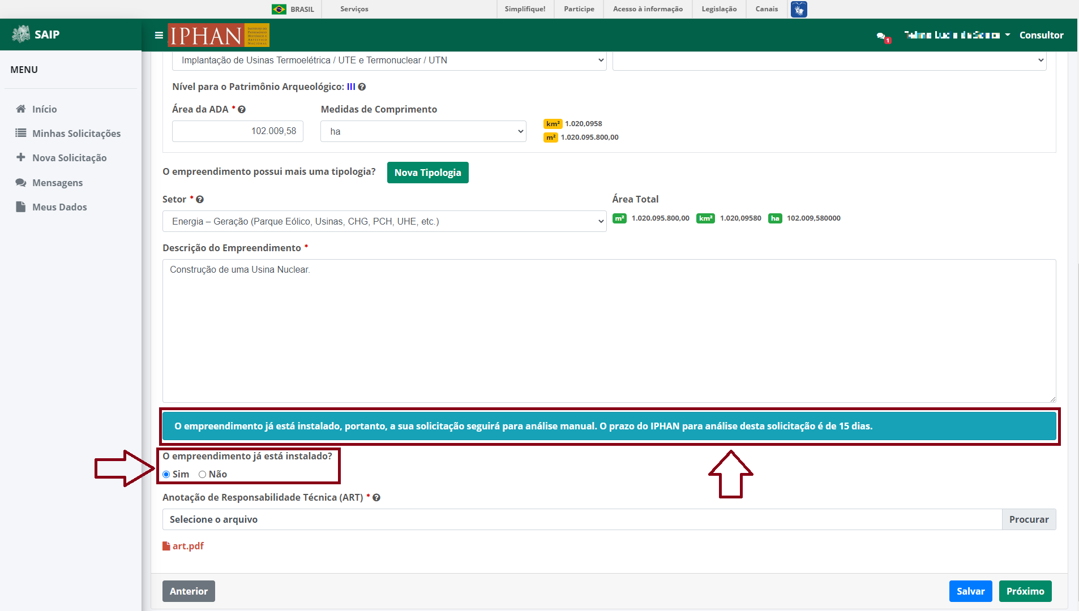
Task: Click the Consultor role label
Action: coord(1041,35)
